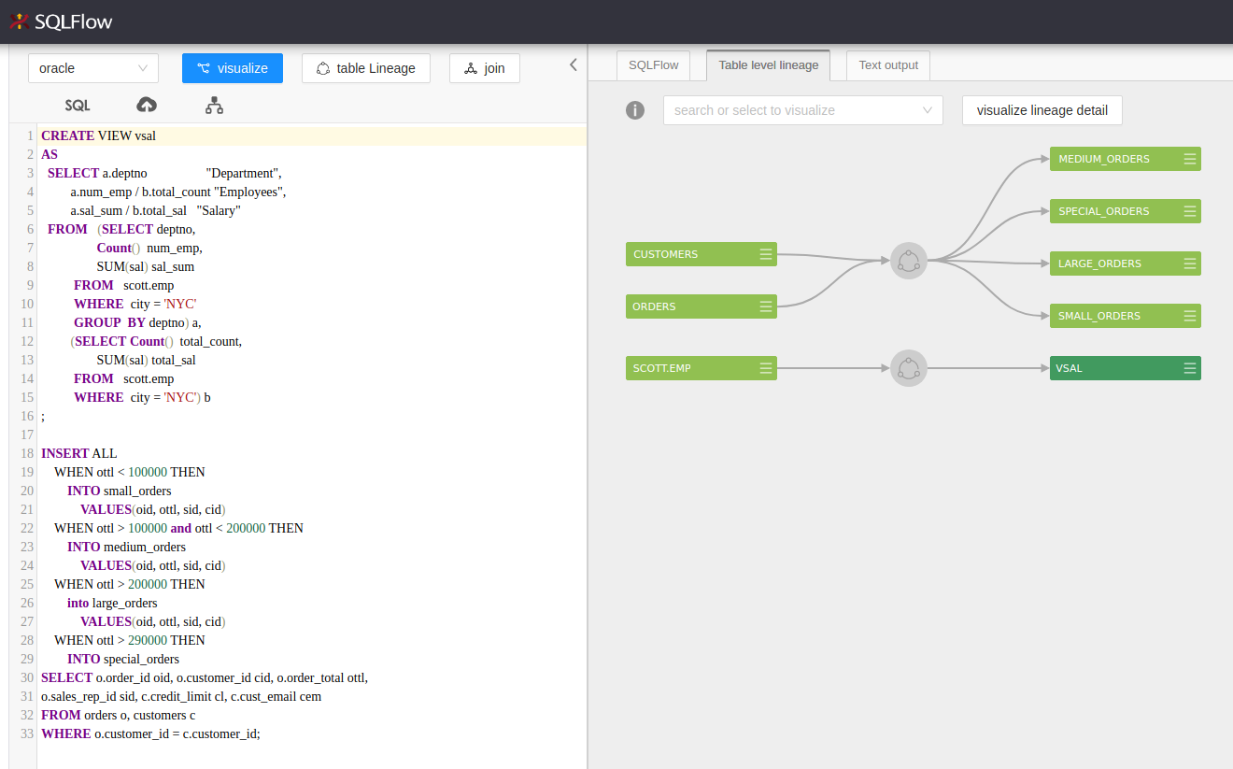Click the 'GROUP BY deptno) a,' line
The image size is (1233, 769).
tap(137, 322)
